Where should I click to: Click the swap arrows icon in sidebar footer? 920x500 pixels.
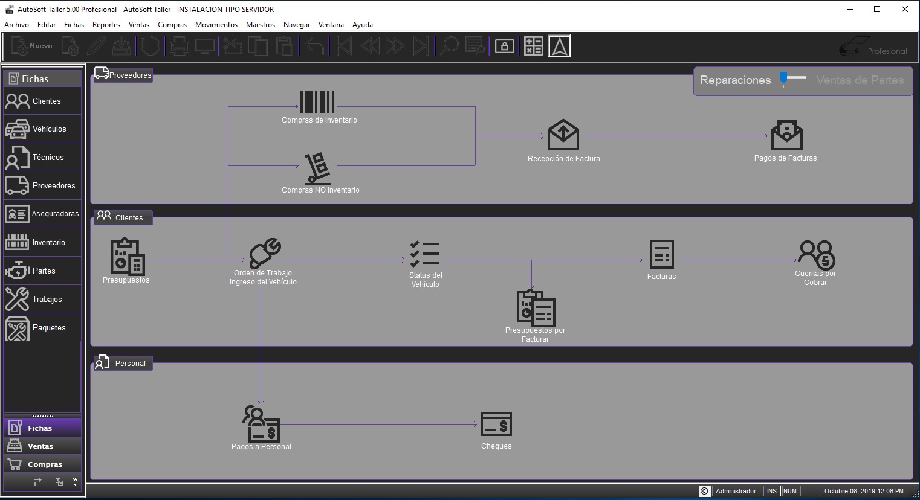[x=37, y=481]
